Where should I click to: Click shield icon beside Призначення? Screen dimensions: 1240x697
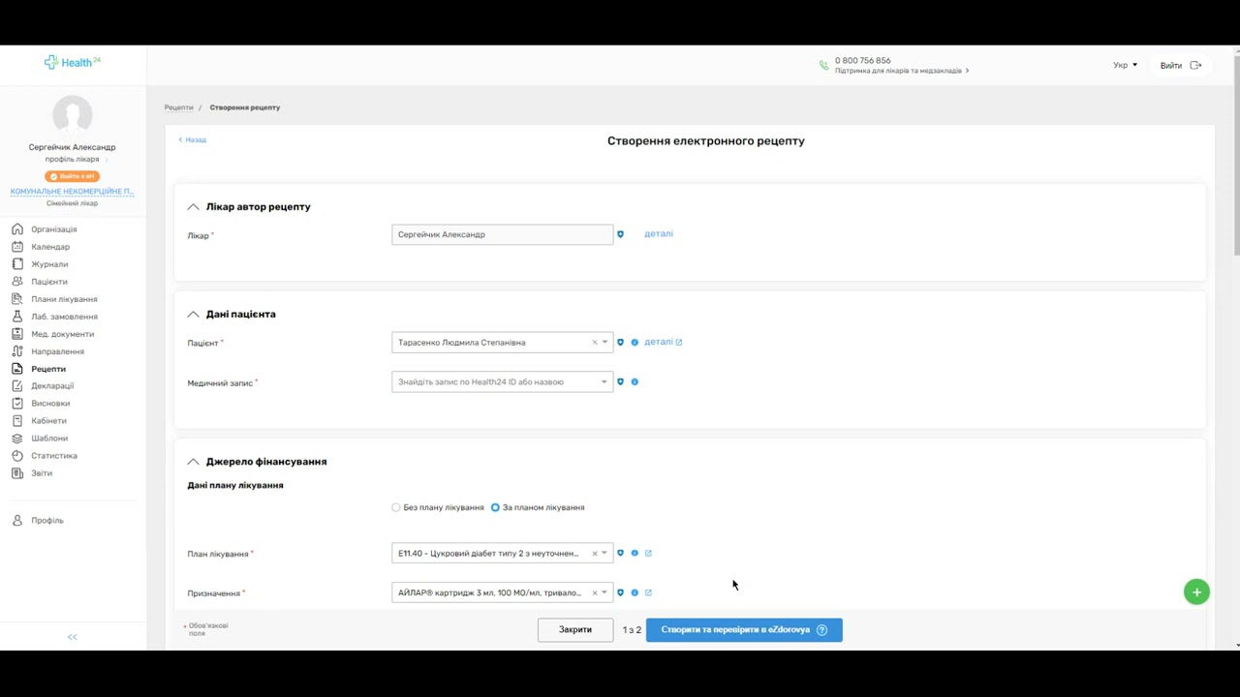tap(620, 592)
